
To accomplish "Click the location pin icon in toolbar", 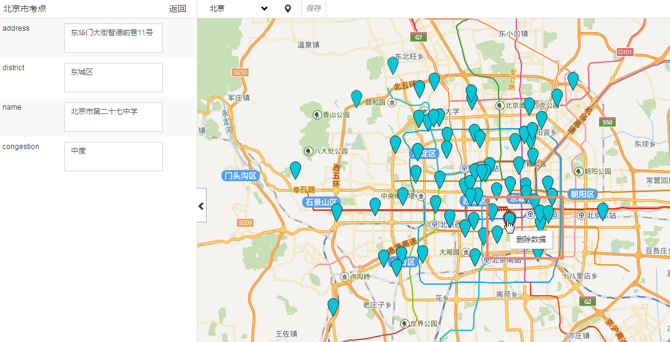I will click(x=288, y=9).
